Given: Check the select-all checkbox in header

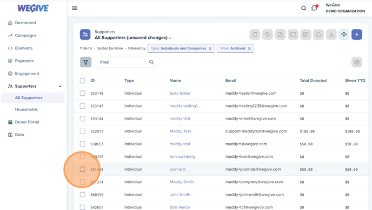Looking at the screenshot, I should [83, 81].
